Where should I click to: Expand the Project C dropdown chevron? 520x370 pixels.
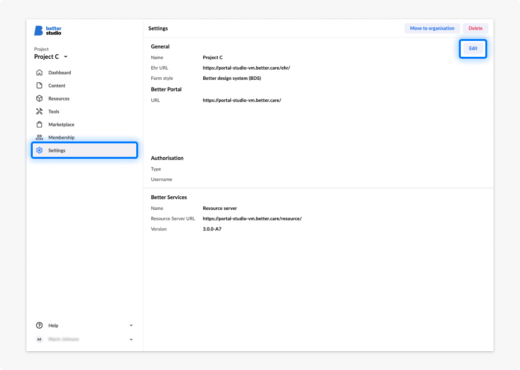coord(65,57)
